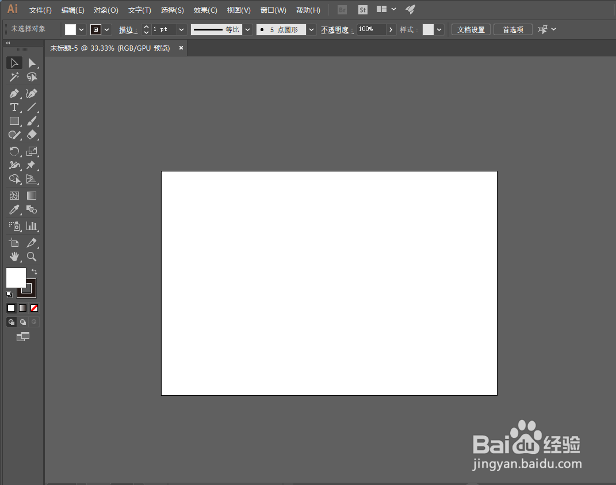Select the Mesh tool

14,196
